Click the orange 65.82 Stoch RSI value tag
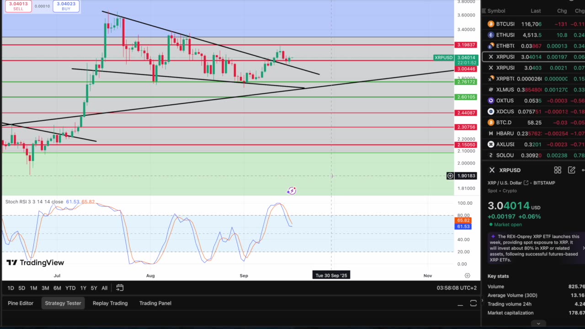Viewport: 585px width, 329px height. (463, 221)
